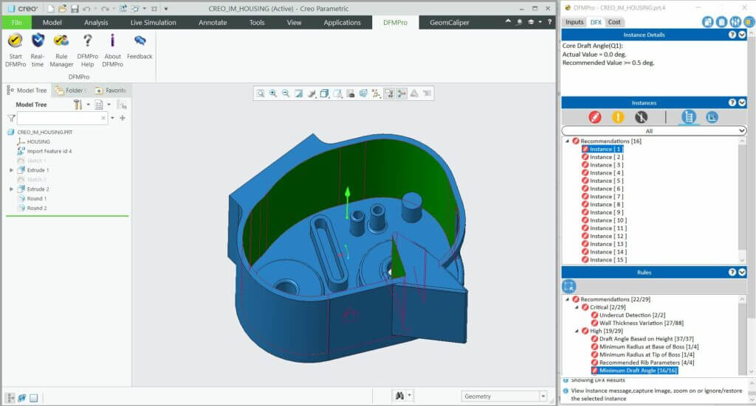
Task: Switch to instance list view icon
Action: (x=689, y=117)
